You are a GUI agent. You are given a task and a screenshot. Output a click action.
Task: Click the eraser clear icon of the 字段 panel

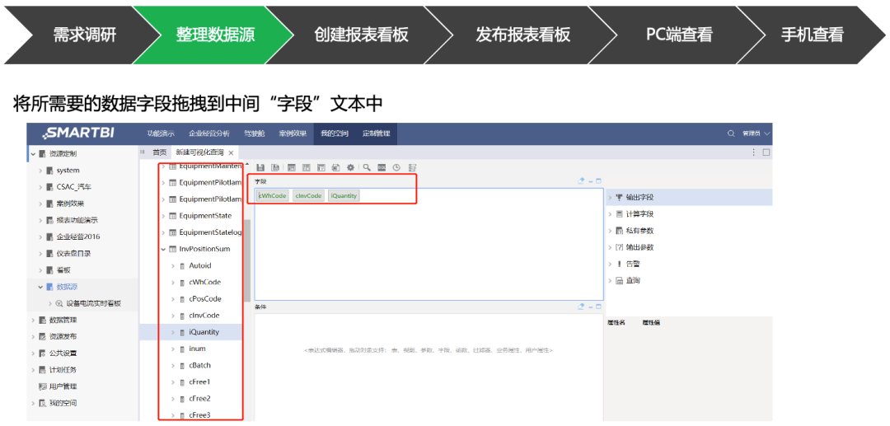[x=581, y=181]
